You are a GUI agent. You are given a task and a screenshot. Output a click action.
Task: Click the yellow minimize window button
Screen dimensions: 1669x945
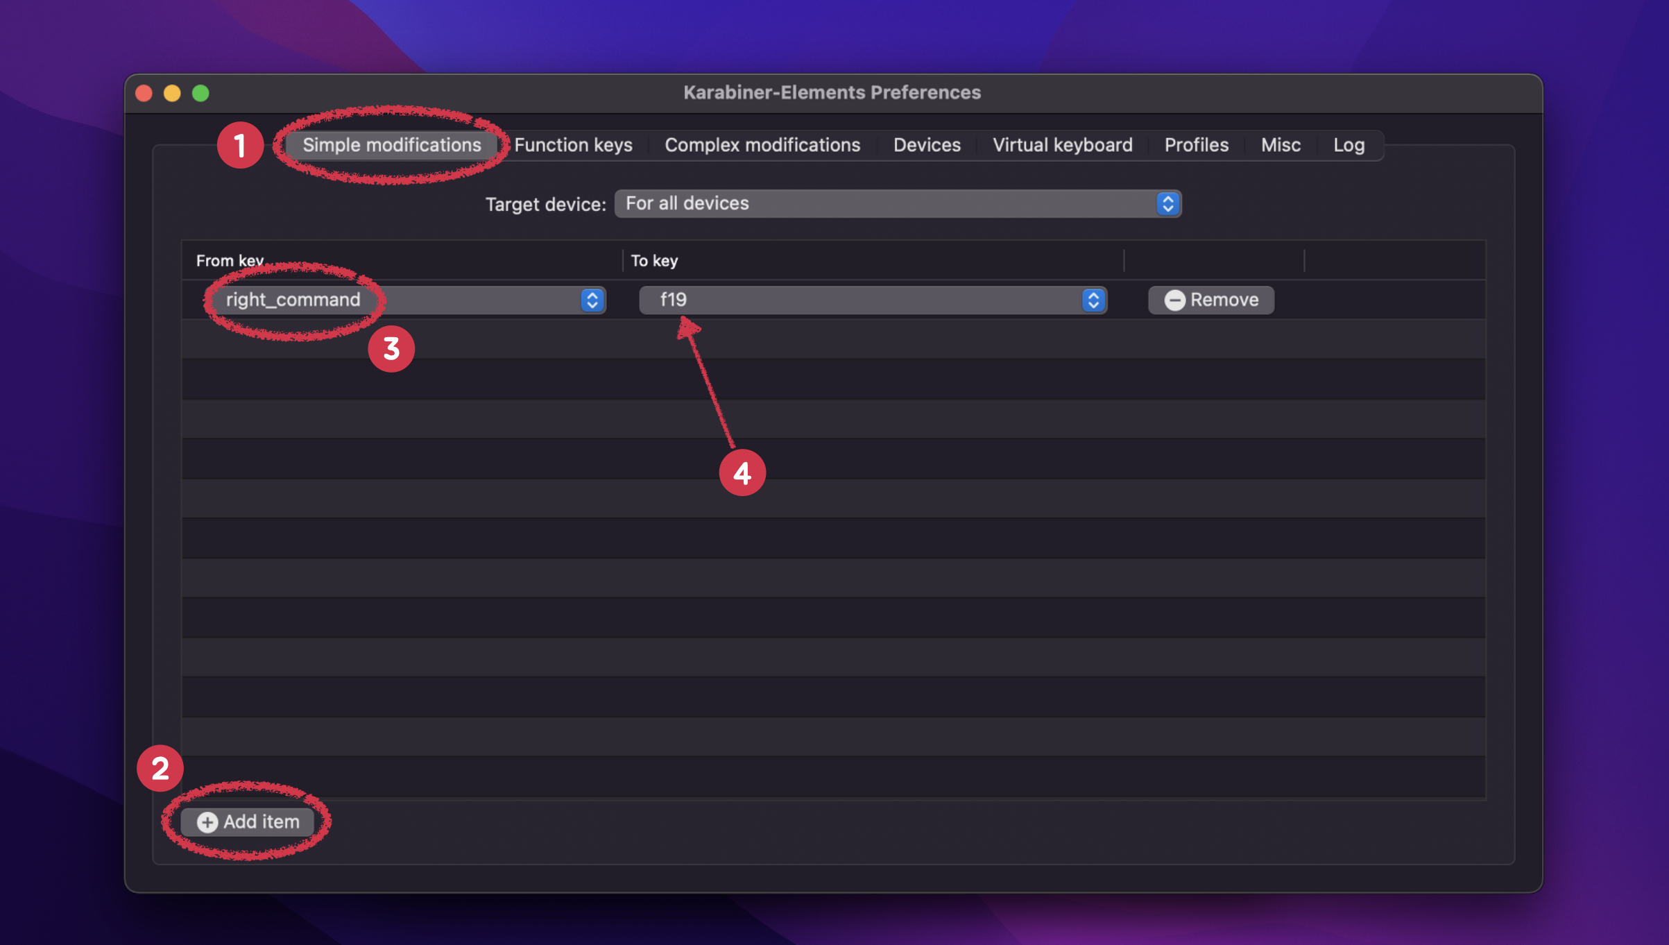point(172,93)
